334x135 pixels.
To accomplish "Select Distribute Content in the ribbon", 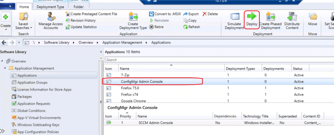I will point(292,21).
